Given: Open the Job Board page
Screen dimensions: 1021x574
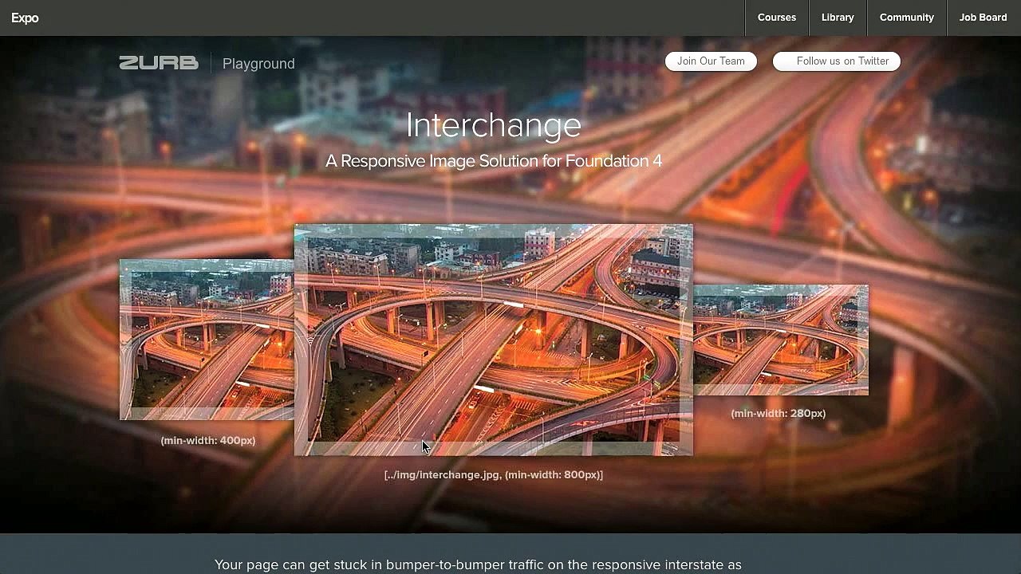Looking at the screenshot, I should tap(984, 18).
